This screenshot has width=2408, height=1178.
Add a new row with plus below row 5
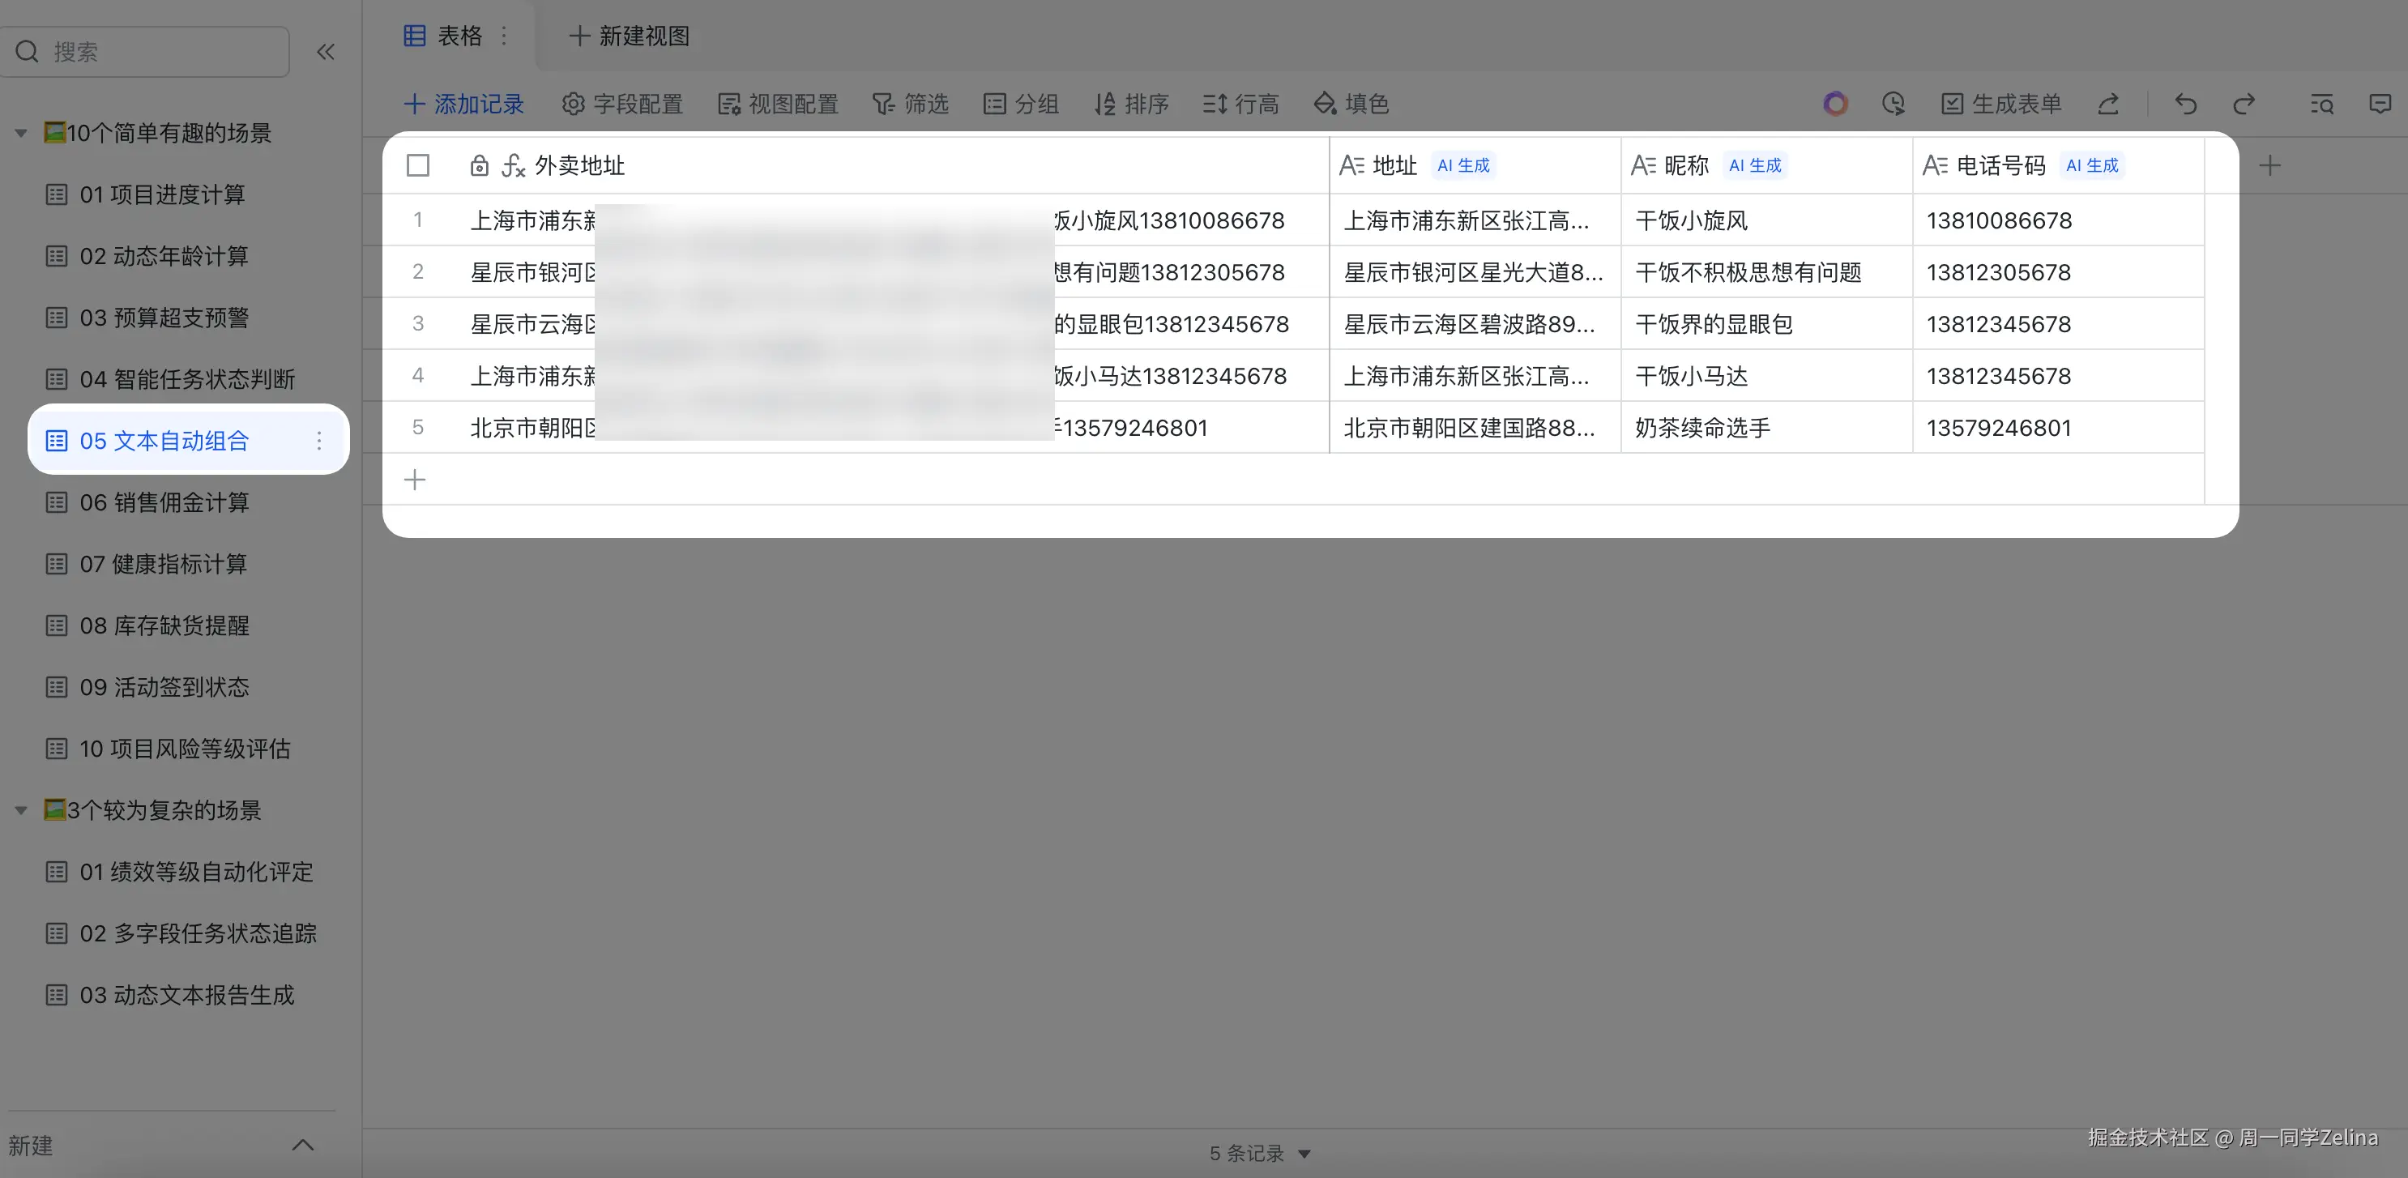tap(414, 480)
